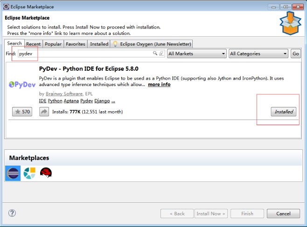The image size is (307, 227).
Task: Click the share arrow icon
Action: (44, 112)
